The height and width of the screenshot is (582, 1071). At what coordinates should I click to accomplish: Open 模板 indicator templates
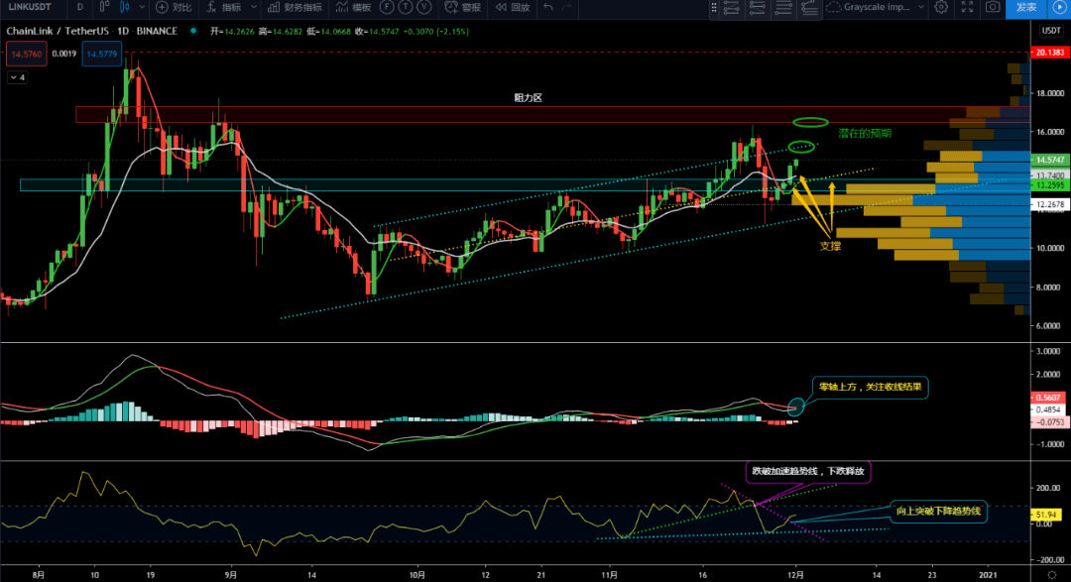click(354, 7)
